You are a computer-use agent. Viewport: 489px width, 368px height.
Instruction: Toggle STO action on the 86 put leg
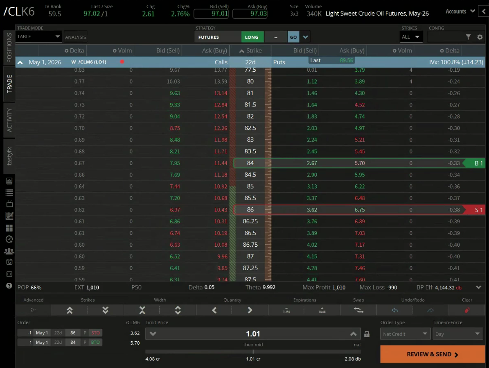coord(96,333)
